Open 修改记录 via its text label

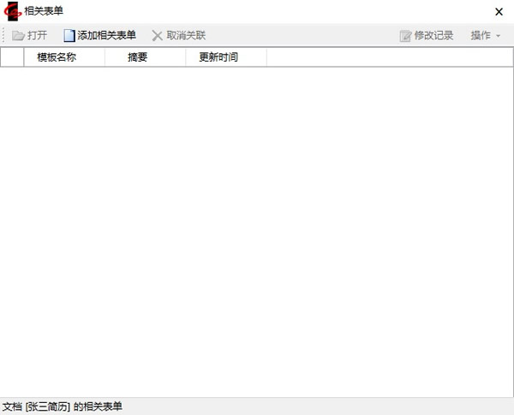pos(433,36)
